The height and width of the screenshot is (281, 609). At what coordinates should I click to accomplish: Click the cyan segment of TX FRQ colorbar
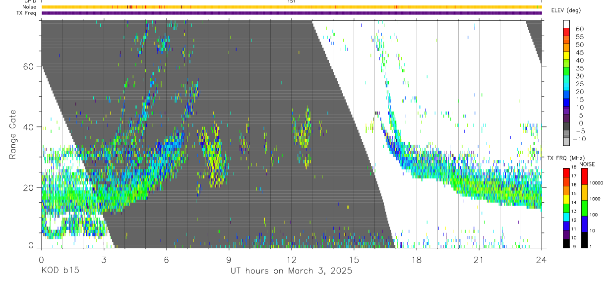point(566,216)
